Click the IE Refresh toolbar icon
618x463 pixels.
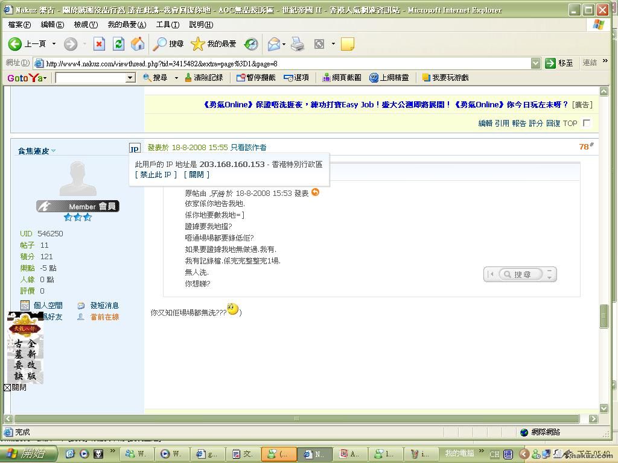click(x=119, y=43)
